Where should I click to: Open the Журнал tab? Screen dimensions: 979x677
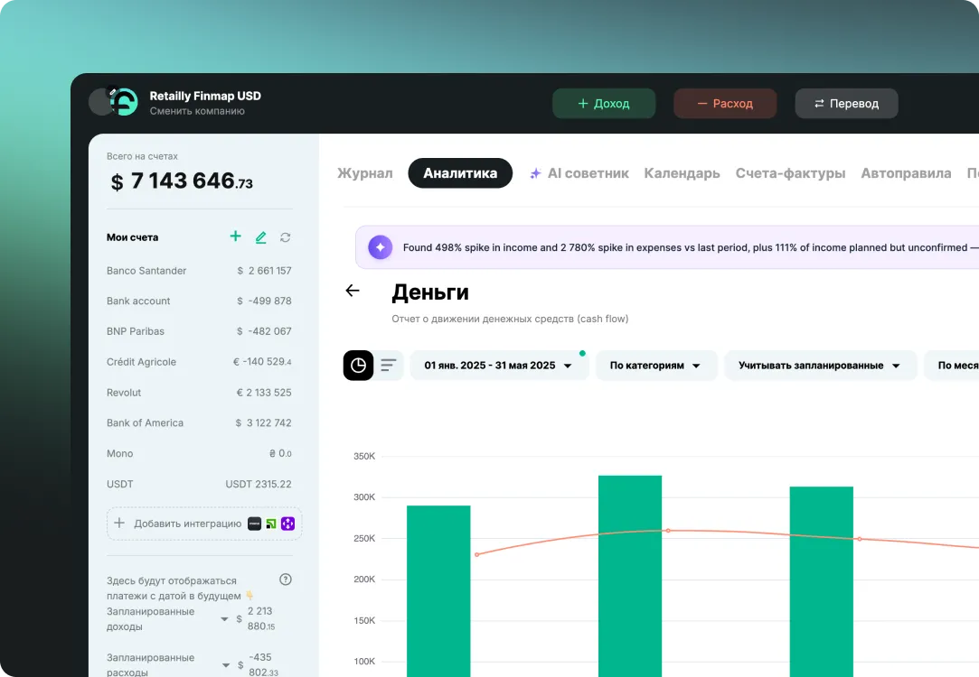tap(365, 173)
